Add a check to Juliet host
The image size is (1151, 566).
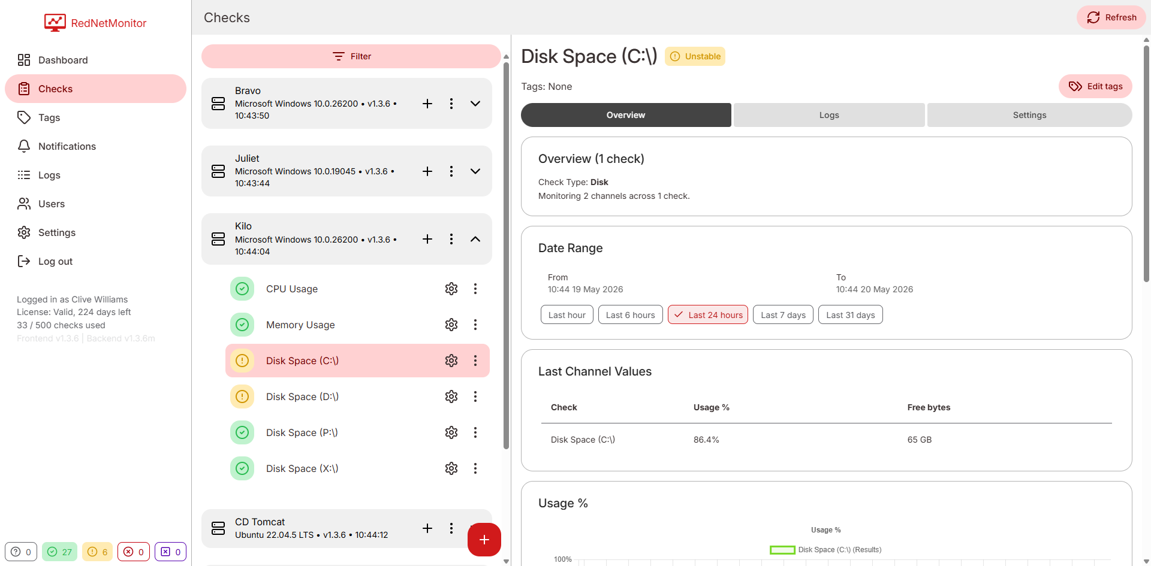tap(427, 171)
